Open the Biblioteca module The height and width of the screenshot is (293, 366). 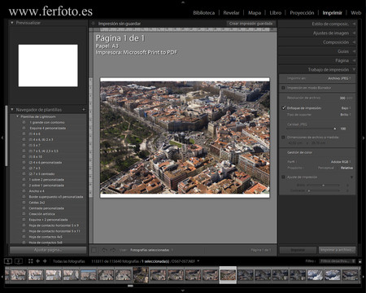(203, 13)
